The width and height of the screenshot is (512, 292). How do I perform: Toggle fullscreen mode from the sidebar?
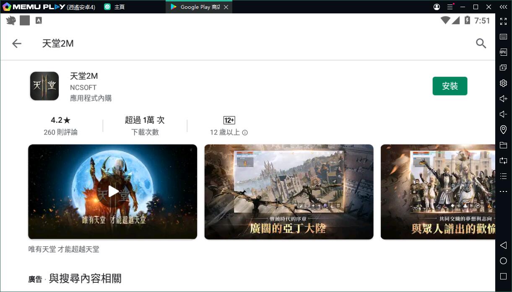click(x=503, y=21)
